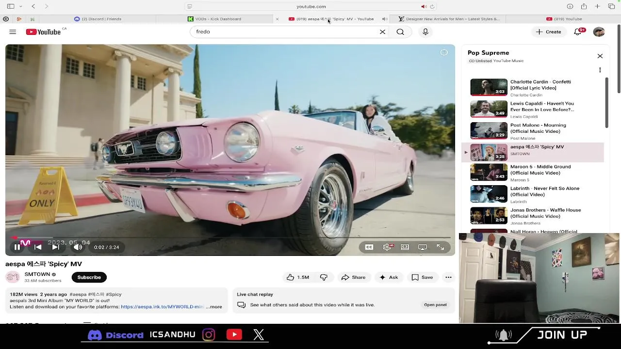This screenshot has height=349, width=621.
Task: Go back in Safari browser
Action: (x=33, y=6)
